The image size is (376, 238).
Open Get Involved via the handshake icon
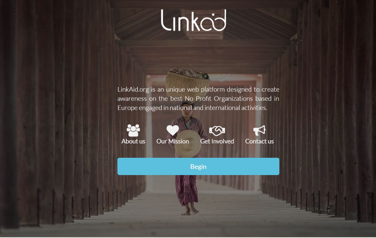(x=217, y=131)
